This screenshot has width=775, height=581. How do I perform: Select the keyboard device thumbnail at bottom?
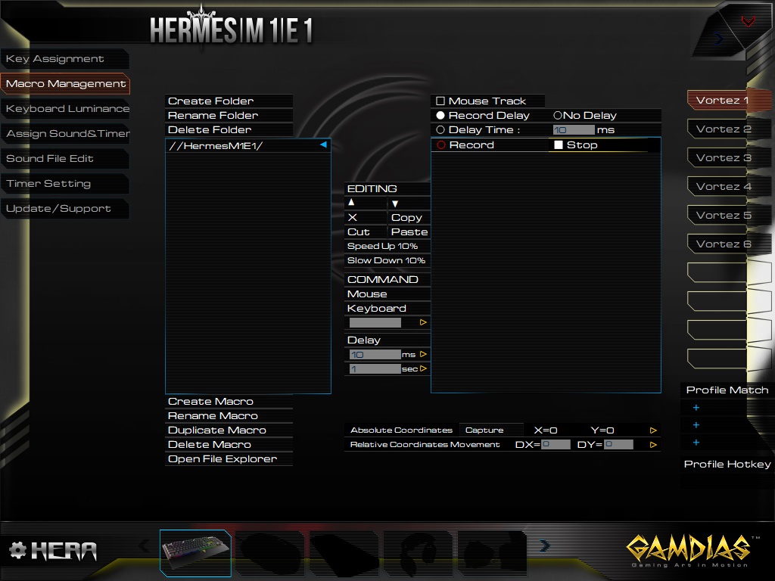[x=196, y=553]
